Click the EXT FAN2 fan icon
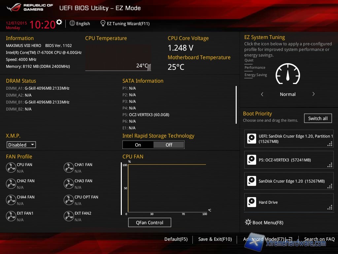Image resolution: width=338 pixels, height=254 pixels. (x=69, y=216)
